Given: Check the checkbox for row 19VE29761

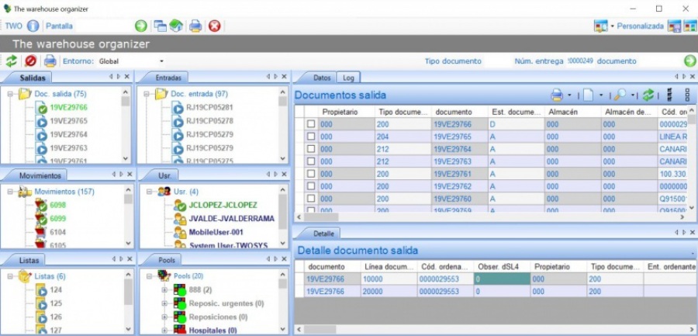Looking at the screenshot, I should click(x=311, y=174).
